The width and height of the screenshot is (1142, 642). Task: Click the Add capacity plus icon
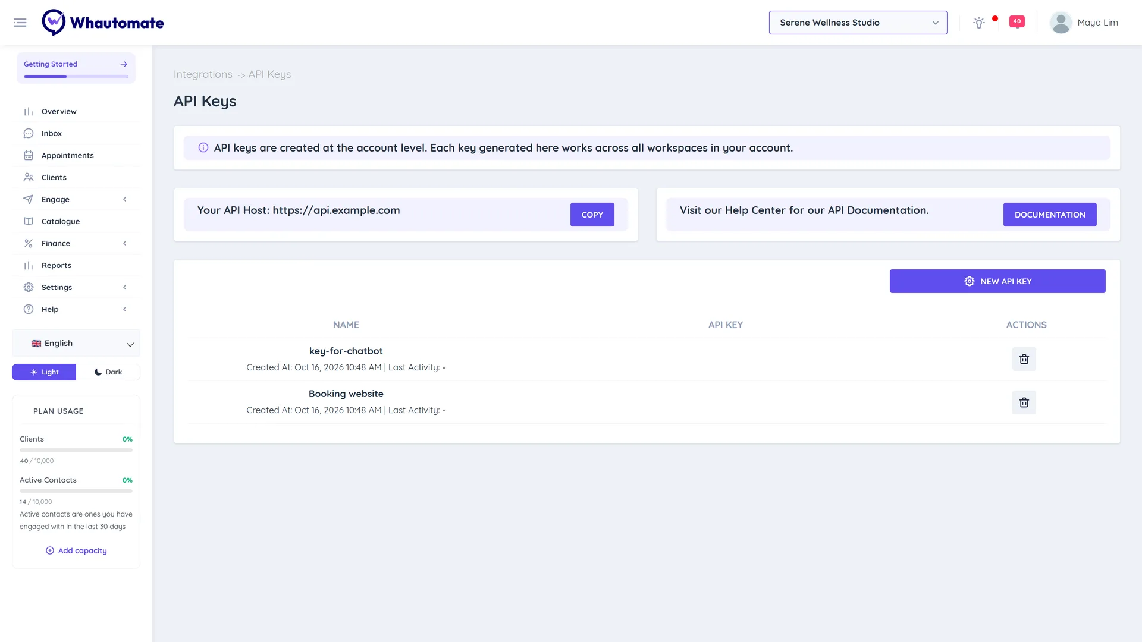click(50, 550)
